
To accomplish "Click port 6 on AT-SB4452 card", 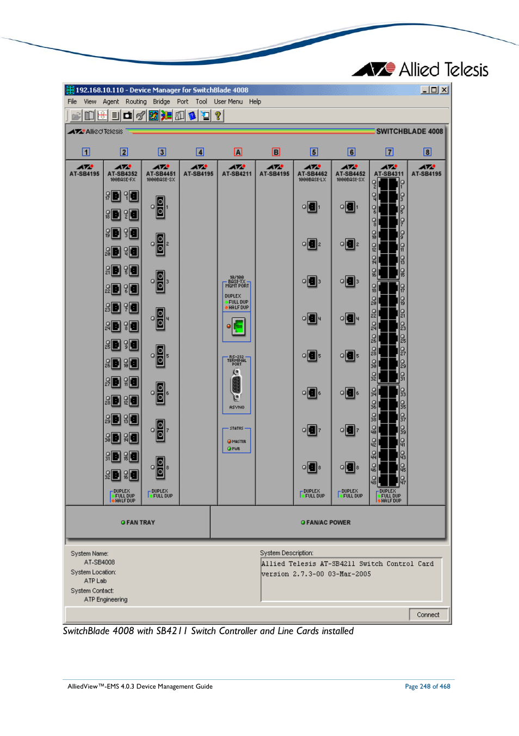I will [x=350, y=393].
